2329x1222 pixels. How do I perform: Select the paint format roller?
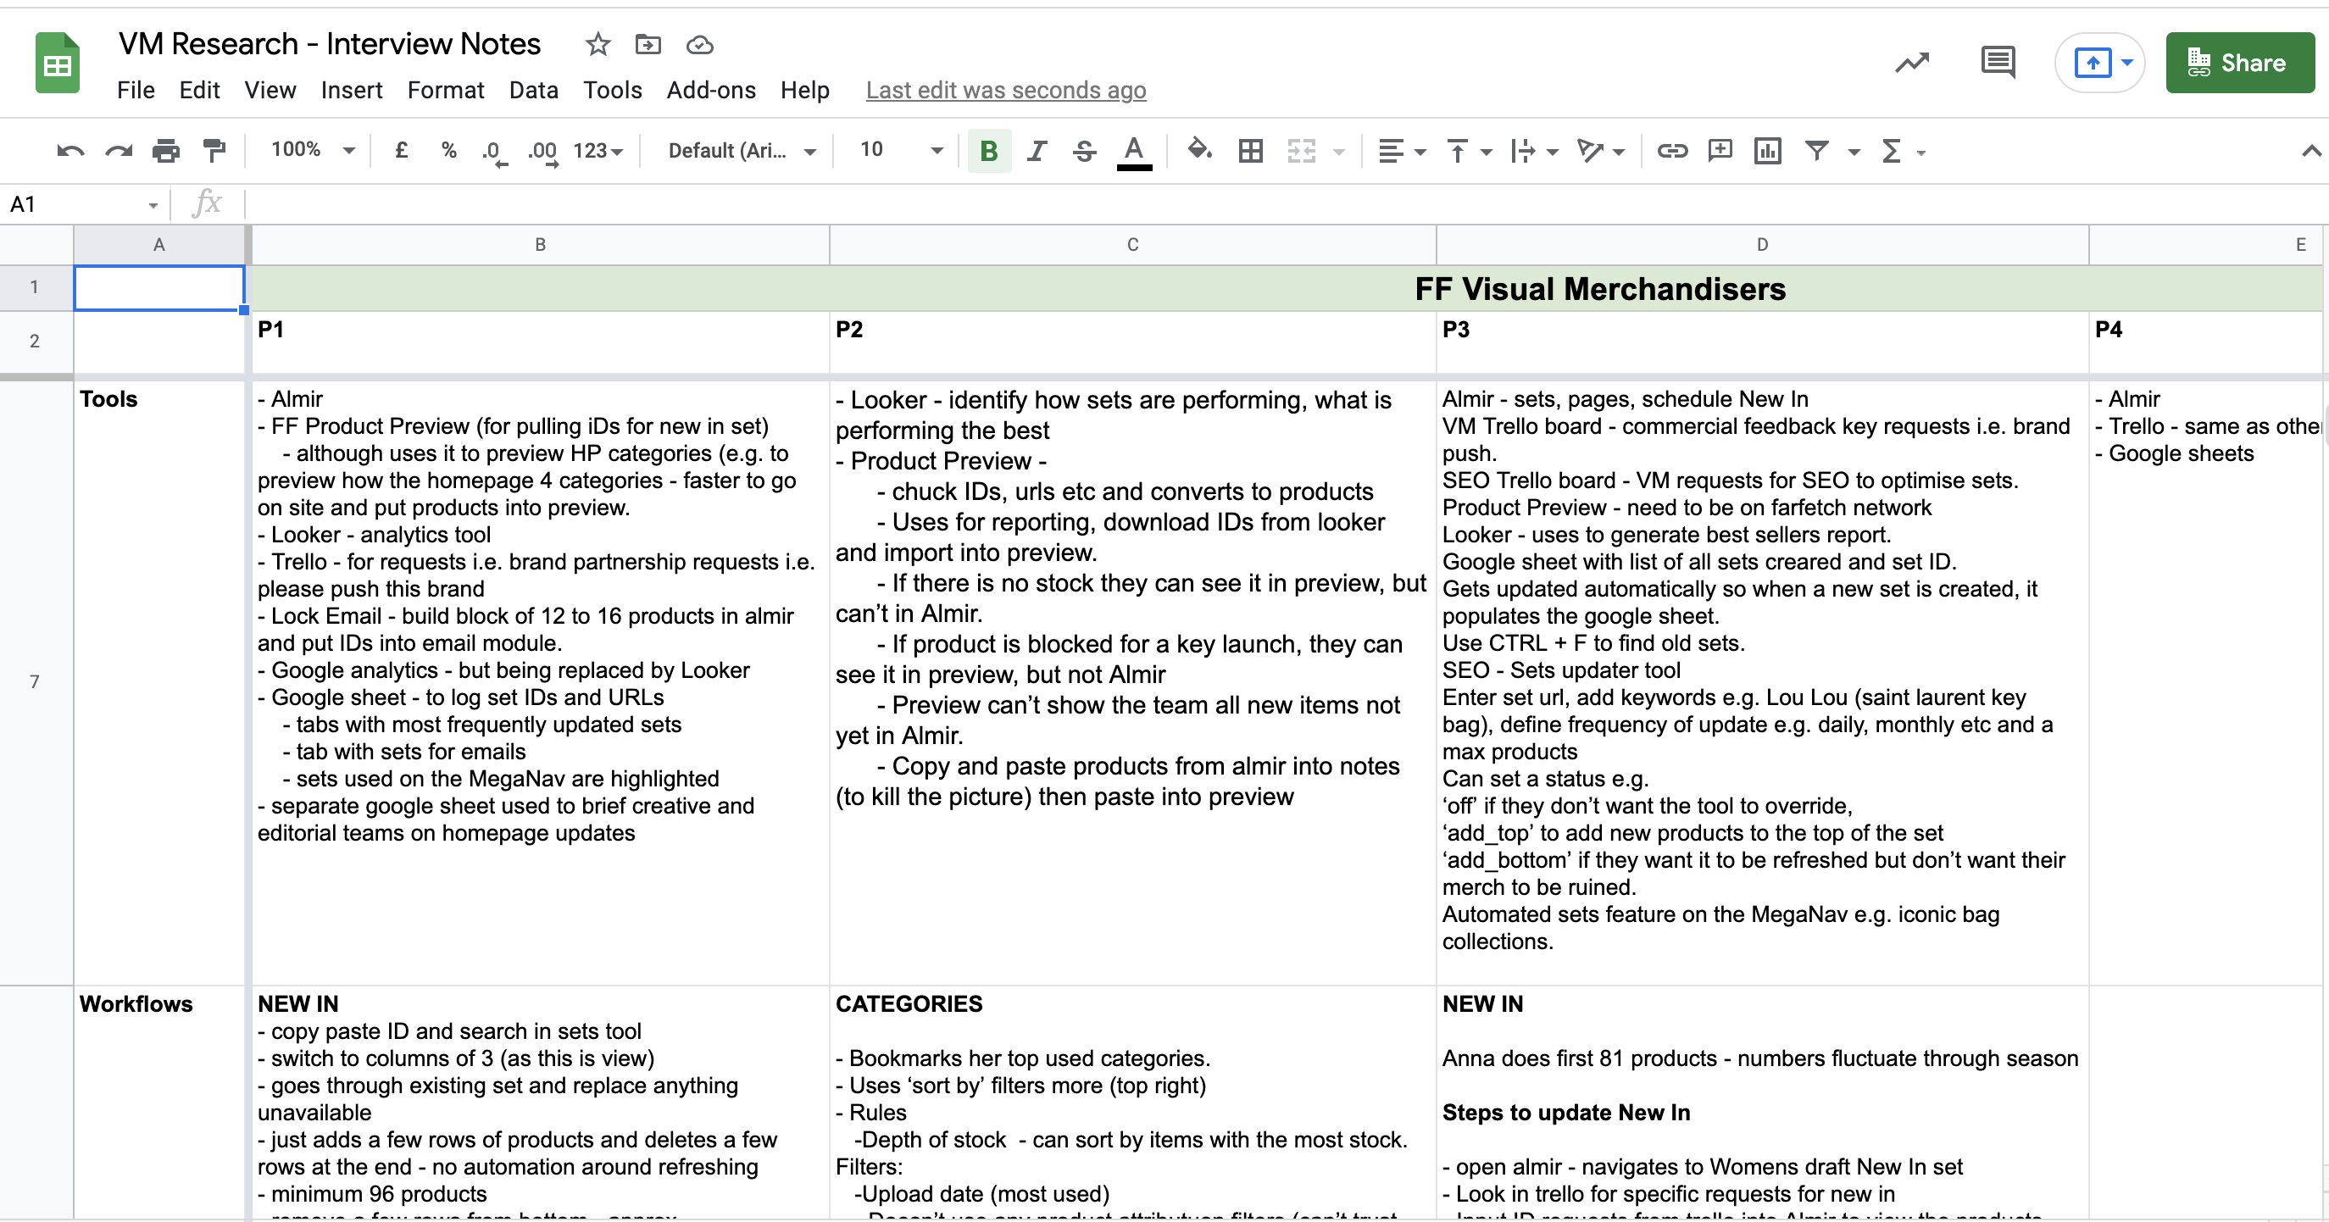click(x=214, y=151)
